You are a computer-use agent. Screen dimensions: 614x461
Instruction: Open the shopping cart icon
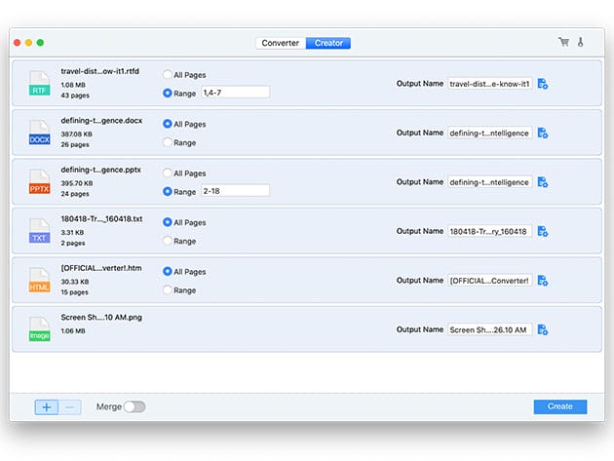click(x=563, y=43)
